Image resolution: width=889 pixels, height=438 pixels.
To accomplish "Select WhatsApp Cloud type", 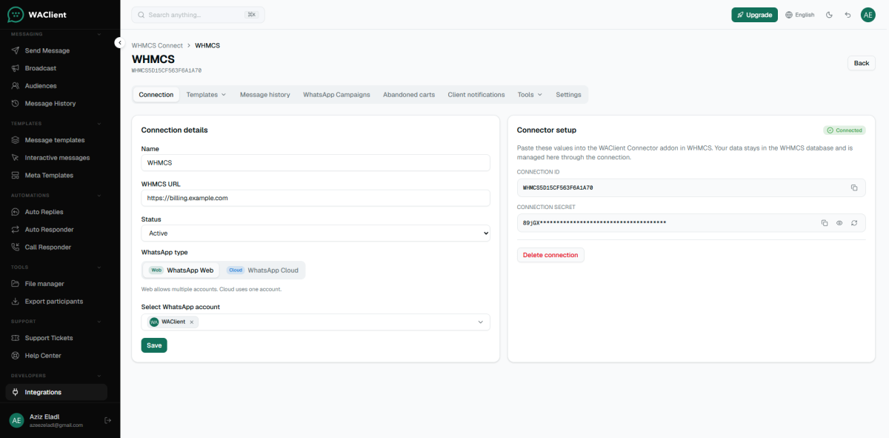I will tap(262, 271).
